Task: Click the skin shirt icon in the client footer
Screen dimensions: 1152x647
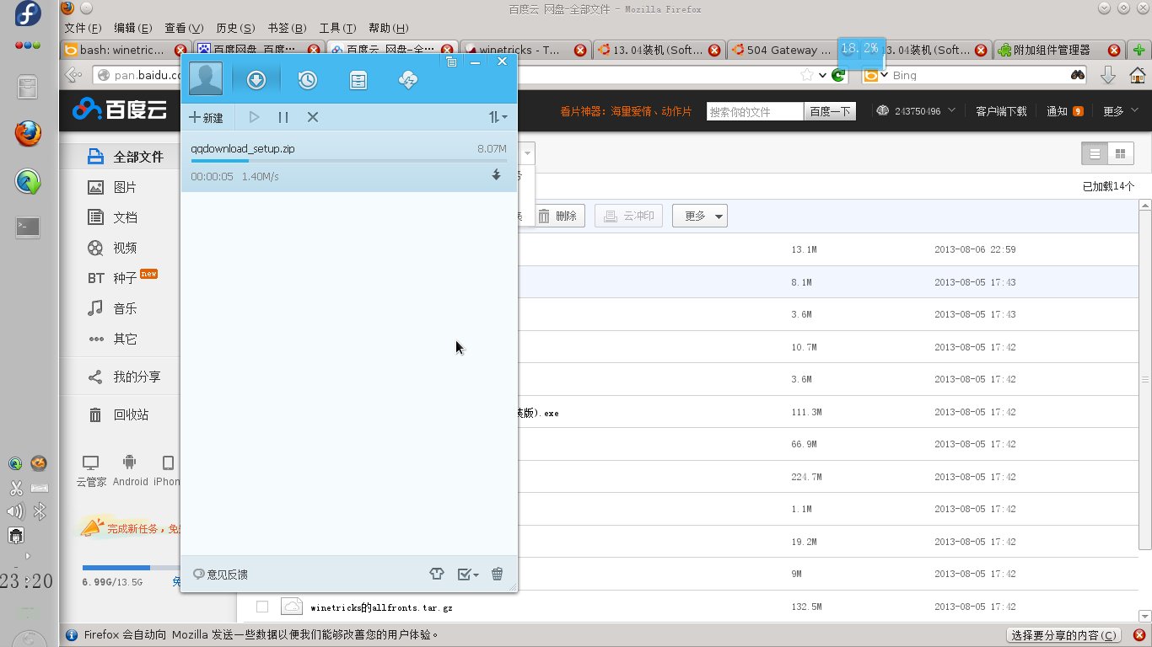Action: click(437, 574)
